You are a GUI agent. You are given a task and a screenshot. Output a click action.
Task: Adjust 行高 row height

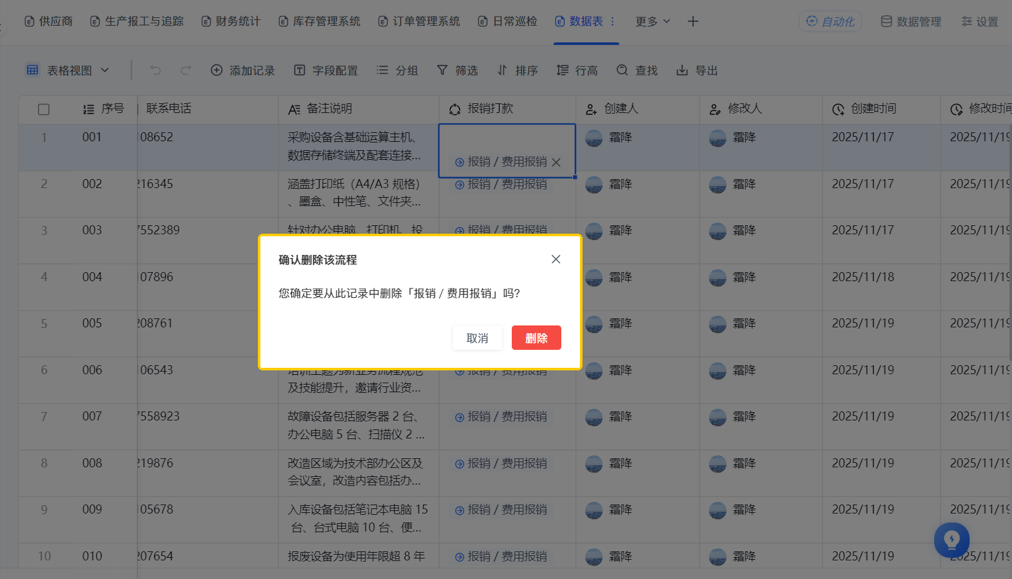coord(577,70)
